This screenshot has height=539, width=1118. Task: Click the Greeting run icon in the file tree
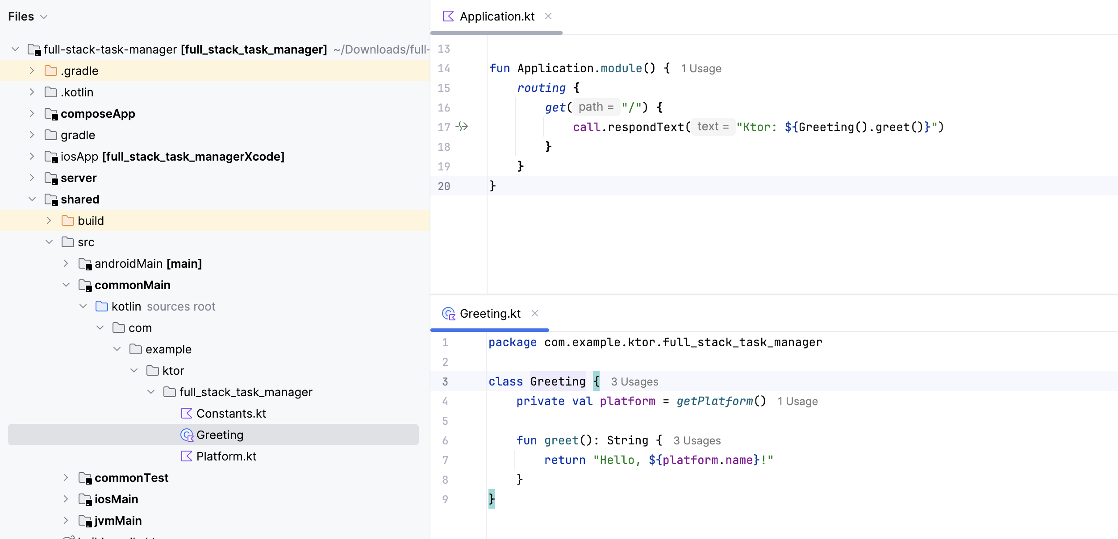pyautogui.click(x=186, y=435)
